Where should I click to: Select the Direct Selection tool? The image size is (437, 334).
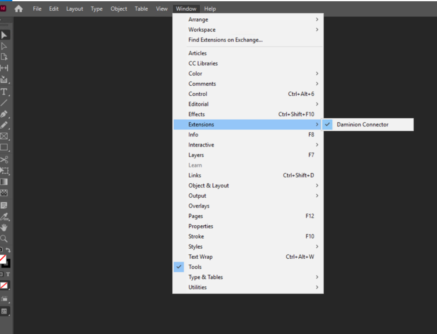pyautogui.click(x=4, y=46)
